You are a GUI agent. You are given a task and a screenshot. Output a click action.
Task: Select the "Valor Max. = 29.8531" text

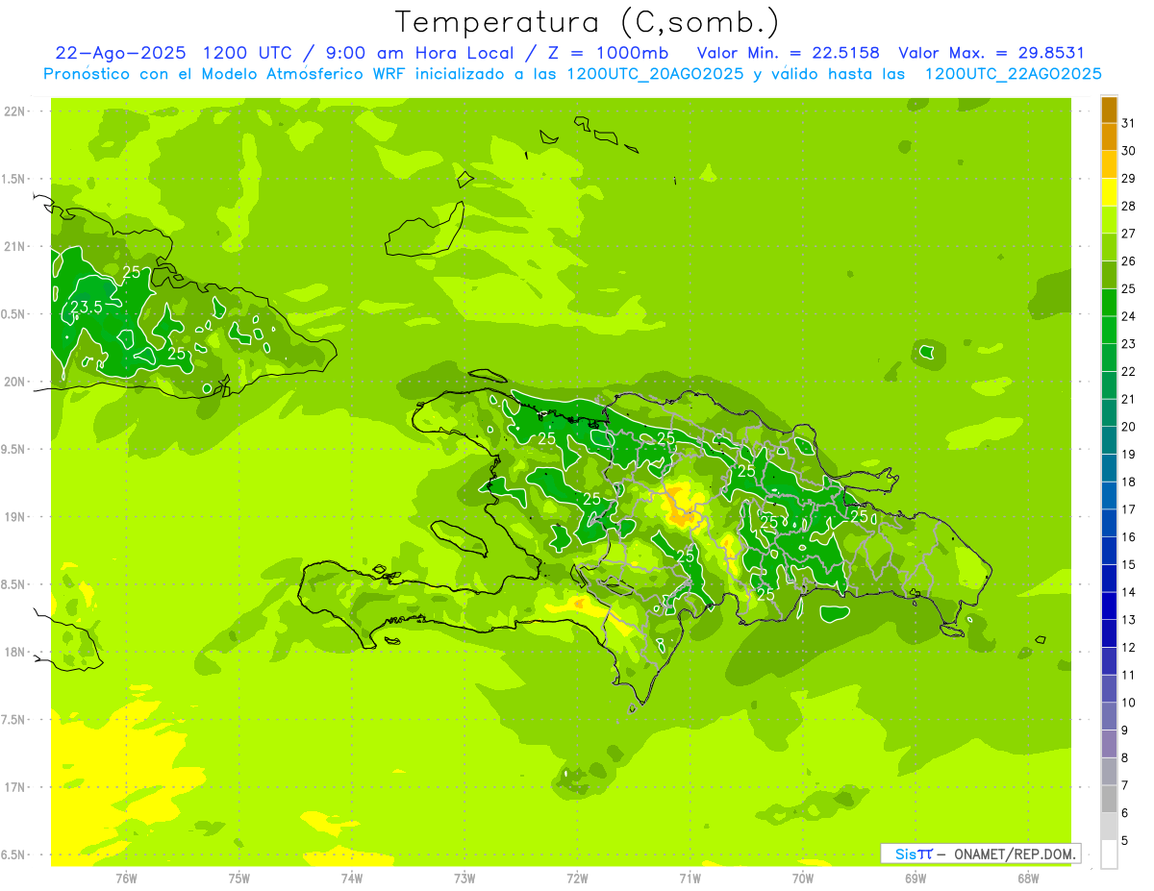tap(991, 53)
